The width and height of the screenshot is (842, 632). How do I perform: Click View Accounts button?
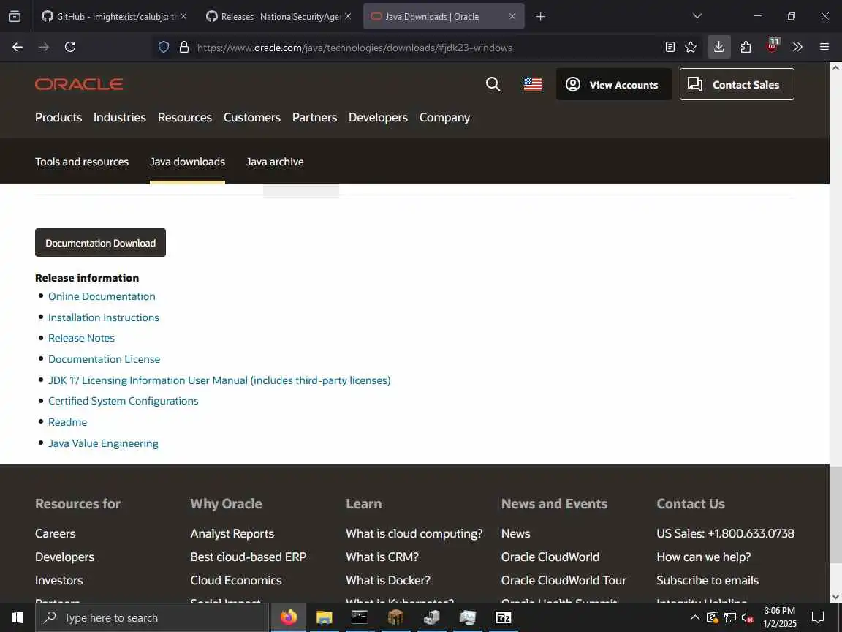[x=614, y=84]
